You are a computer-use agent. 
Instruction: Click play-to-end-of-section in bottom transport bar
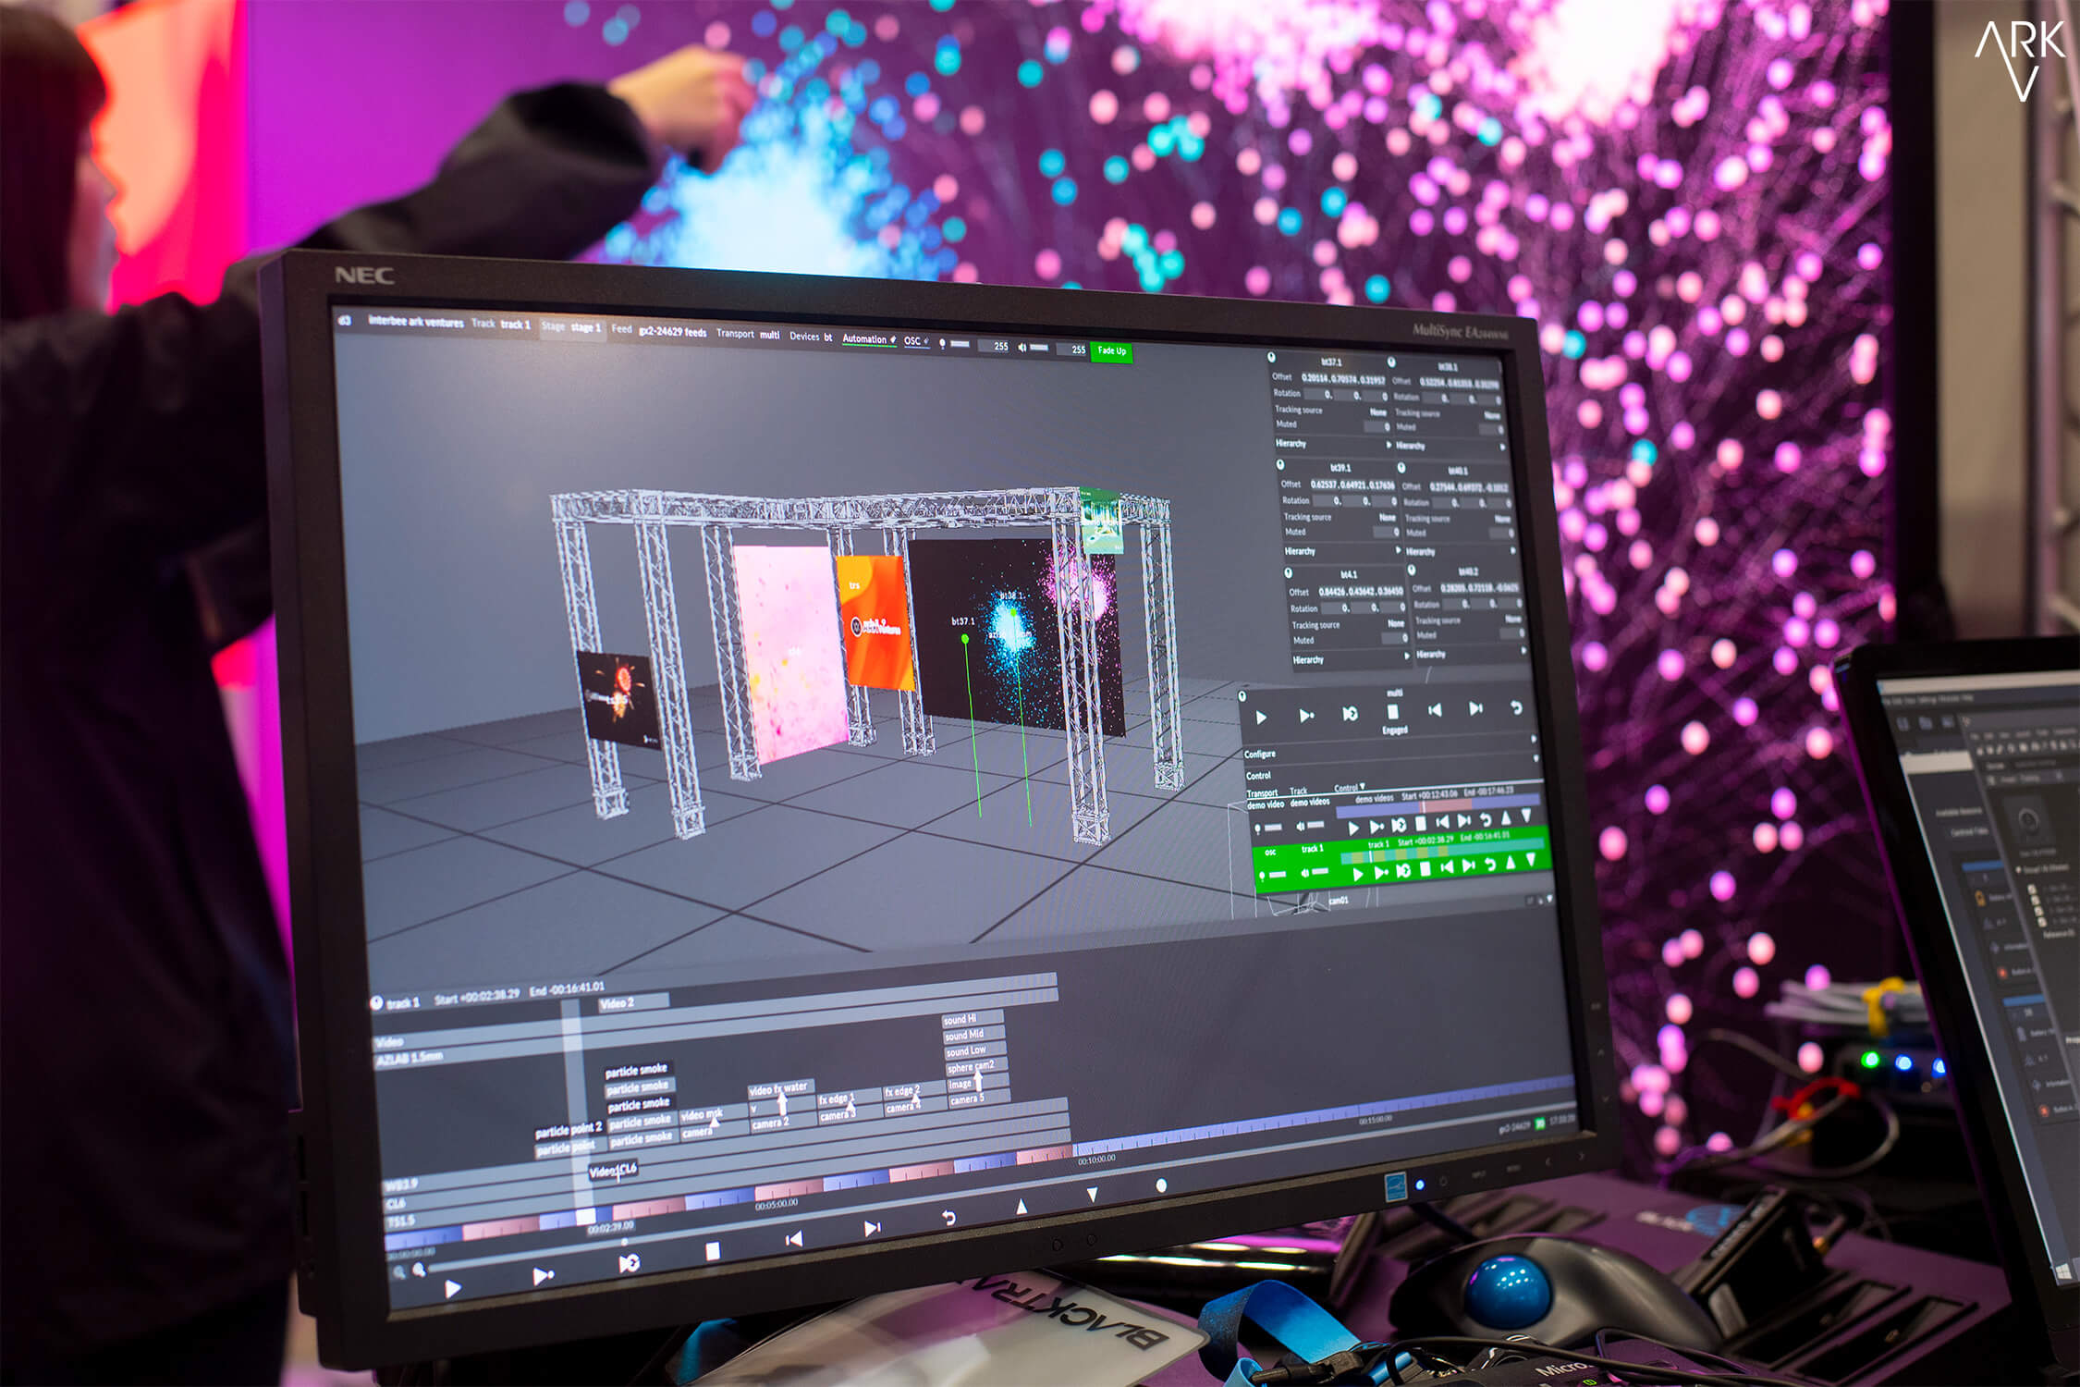[543, 1275]
